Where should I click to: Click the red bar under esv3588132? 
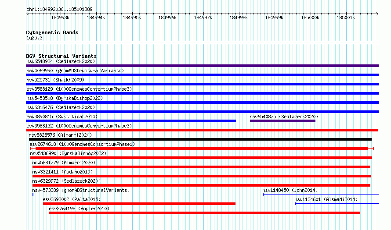pyautogui.click(x=202, y=130)
